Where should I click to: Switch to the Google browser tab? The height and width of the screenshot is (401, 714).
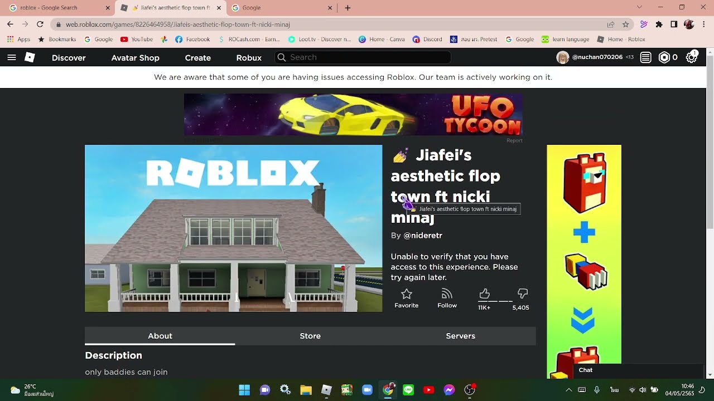coord(283,8)
